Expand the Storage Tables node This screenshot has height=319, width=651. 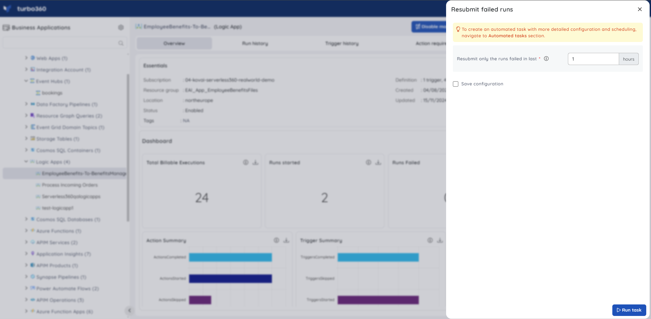[x=26, y=139]
